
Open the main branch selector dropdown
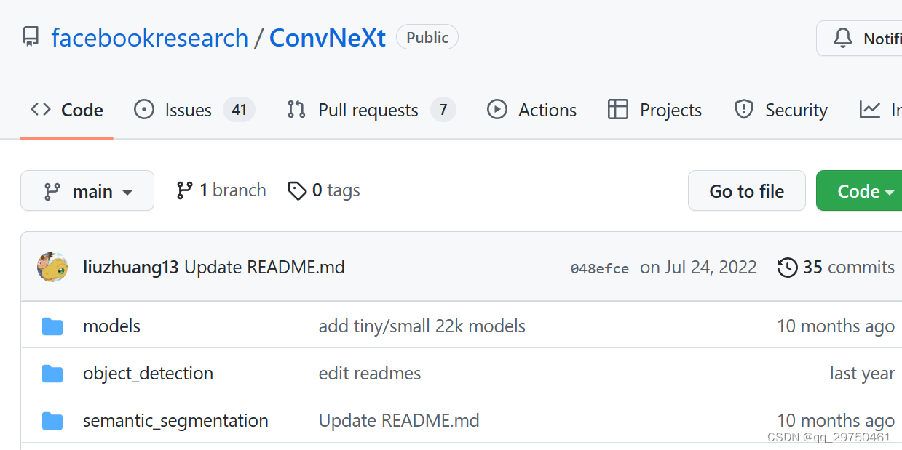pyautogui.click(x=87, y=190)
